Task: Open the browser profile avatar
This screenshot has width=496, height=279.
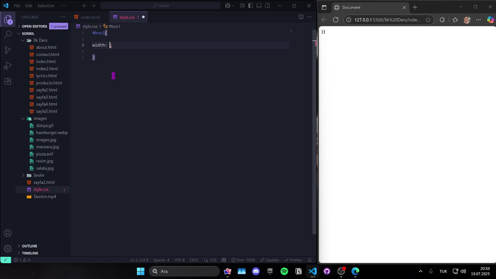Action: click(x=467, y=20)
